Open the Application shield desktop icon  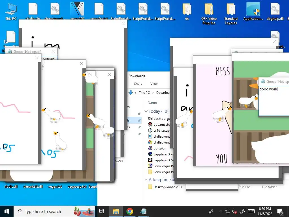tap(253, 11)
